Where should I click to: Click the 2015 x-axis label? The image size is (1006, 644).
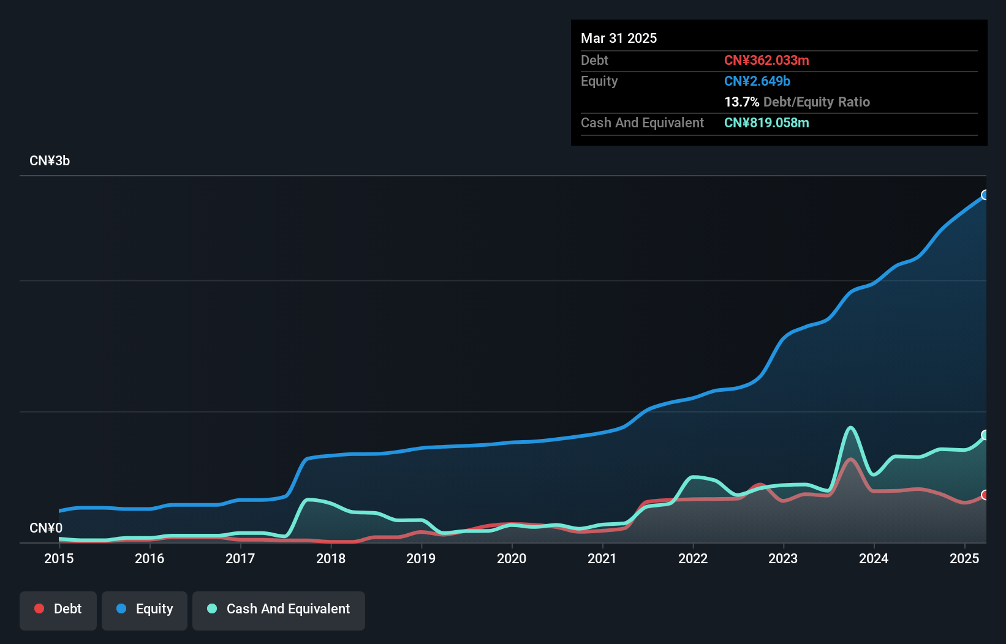[x=59, y=558]
